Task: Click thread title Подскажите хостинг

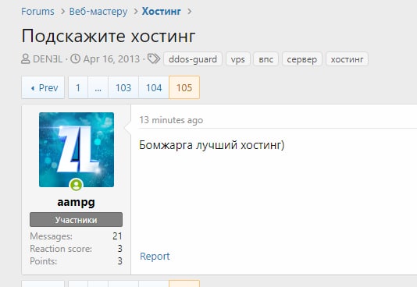Action: (109, 36)
